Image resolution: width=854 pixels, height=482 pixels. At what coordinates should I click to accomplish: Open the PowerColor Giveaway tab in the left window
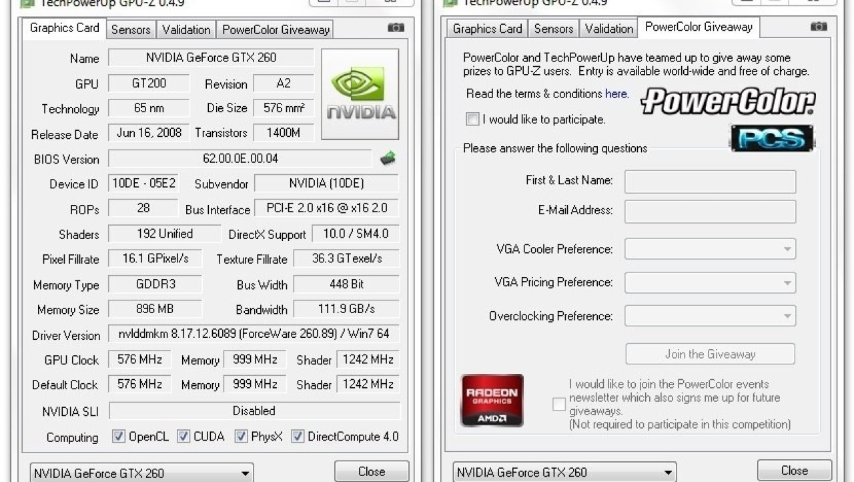[276, 29]
